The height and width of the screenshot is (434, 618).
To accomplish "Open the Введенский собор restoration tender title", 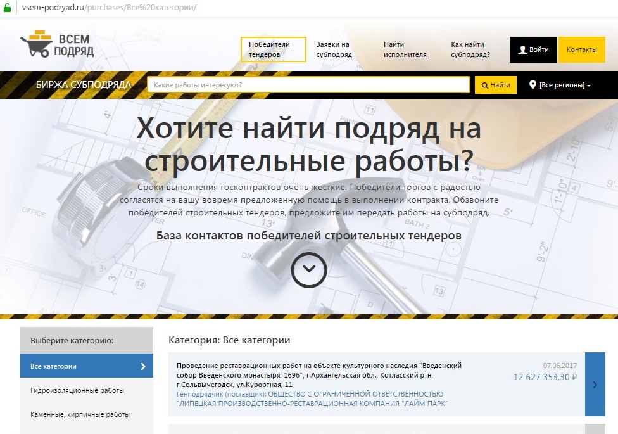I will click(318, 375).
